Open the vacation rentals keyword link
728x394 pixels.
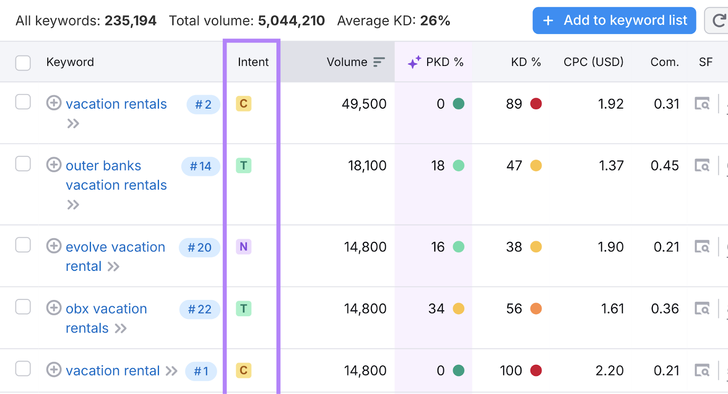tap(116, 104)
